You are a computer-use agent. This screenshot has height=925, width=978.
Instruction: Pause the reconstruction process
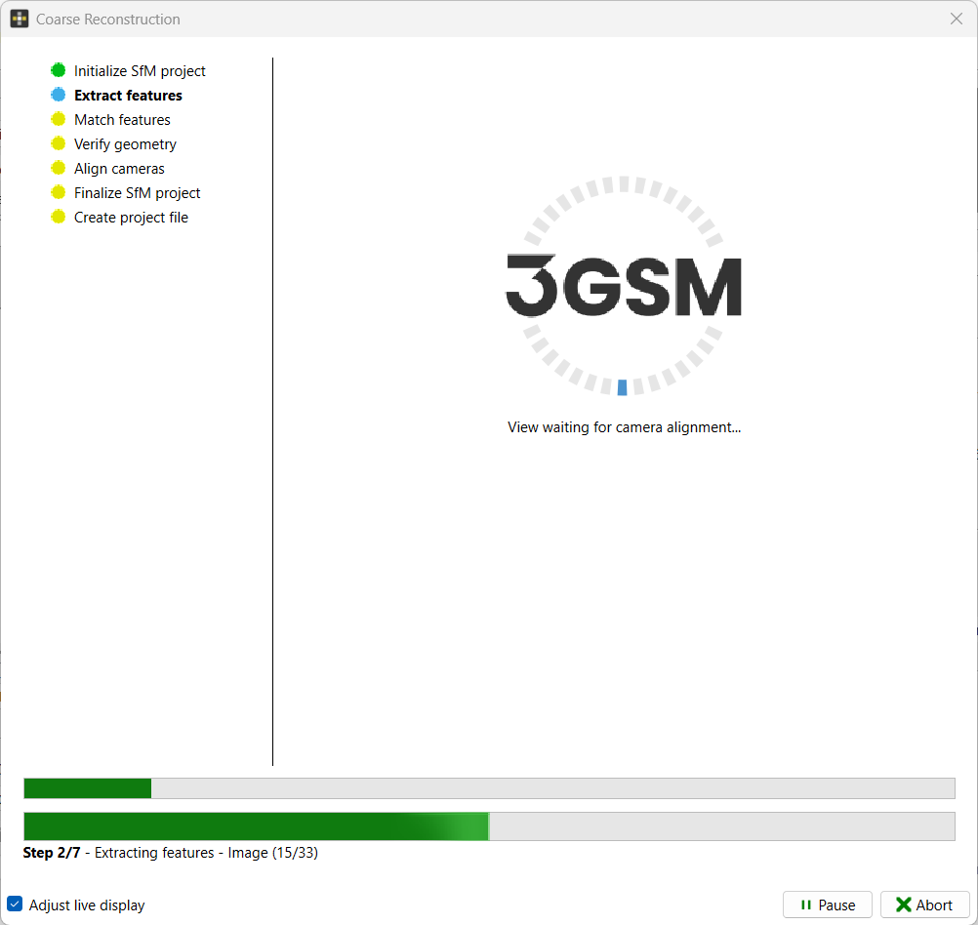[x=827, y=905]
